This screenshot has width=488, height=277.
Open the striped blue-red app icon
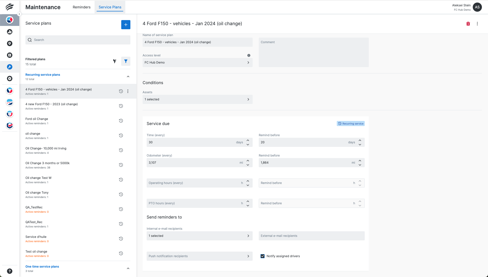coord(10,102)
